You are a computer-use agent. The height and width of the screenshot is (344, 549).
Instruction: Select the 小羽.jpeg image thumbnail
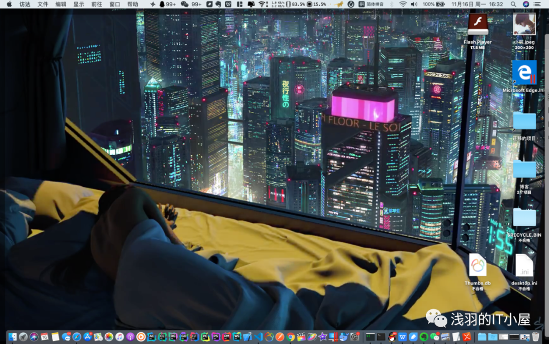pyautogui.click(x=524, y=24)
